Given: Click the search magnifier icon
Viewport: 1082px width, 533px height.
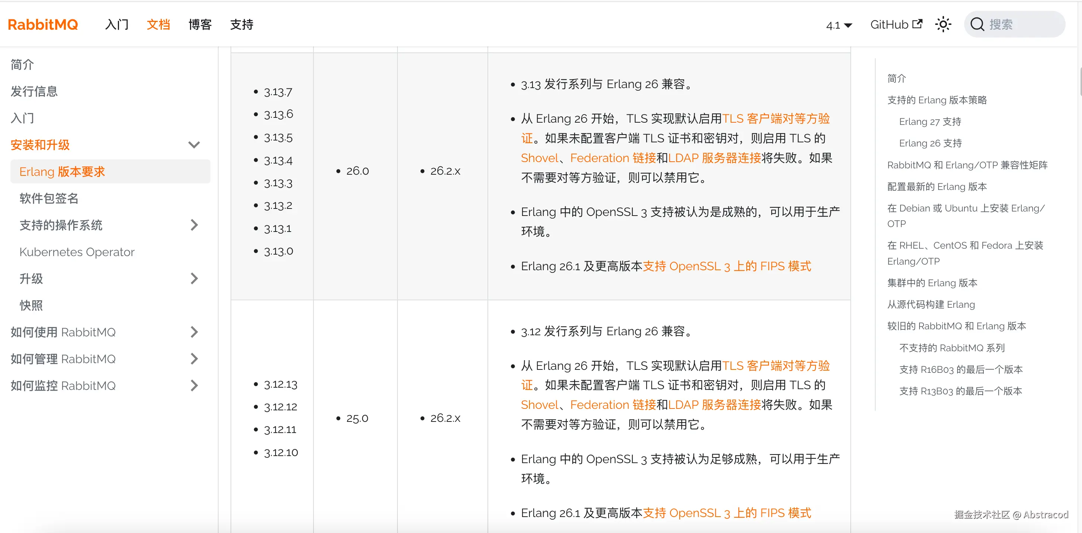Looking at the screenshot, I should pos(977,25).
